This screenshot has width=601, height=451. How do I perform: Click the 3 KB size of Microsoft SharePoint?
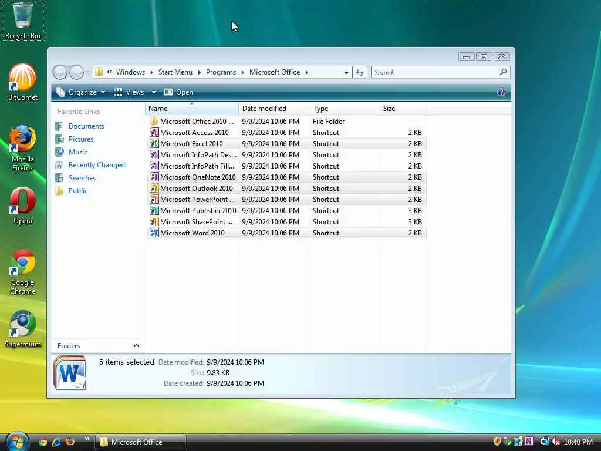click(415, 221)
